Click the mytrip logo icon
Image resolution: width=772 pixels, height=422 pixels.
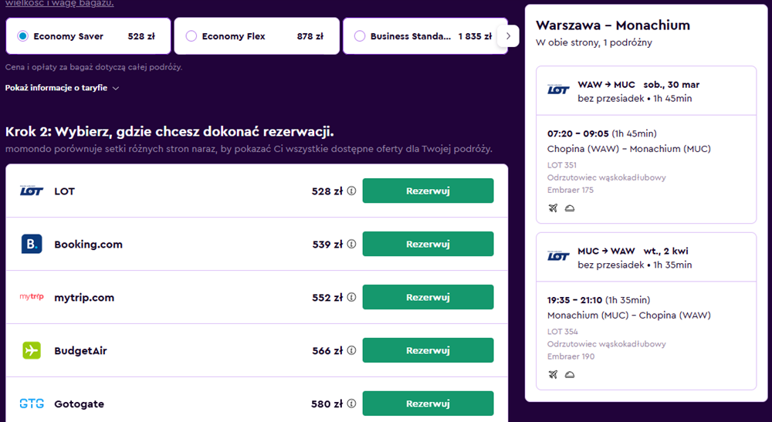click(x=32, y=296)
